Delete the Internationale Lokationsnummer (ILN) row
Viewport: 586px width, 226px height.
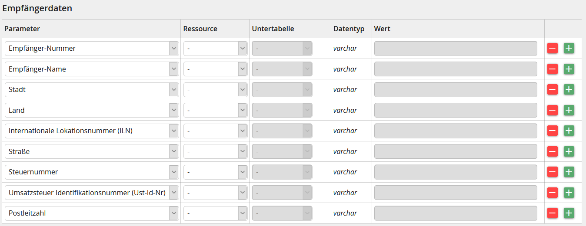553,131
